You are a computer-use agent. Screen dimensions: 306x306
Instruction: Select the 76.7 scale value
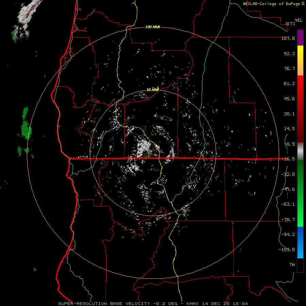coord(289,68)
